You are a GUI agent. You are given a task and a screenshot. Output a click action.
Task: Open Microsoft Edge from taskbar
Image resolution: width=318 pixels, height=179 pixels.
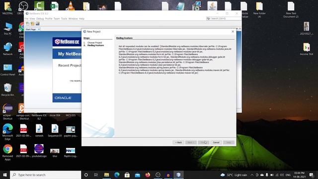coord(117,175)
